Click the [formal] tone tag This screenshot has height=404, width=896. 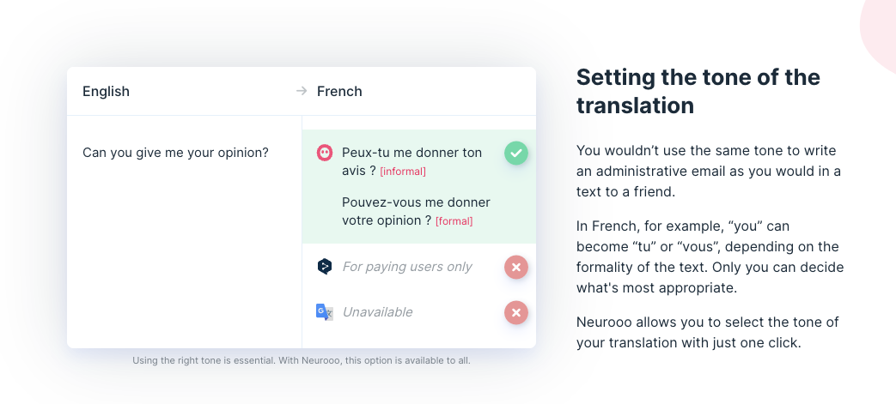click(x=454, y=221)
